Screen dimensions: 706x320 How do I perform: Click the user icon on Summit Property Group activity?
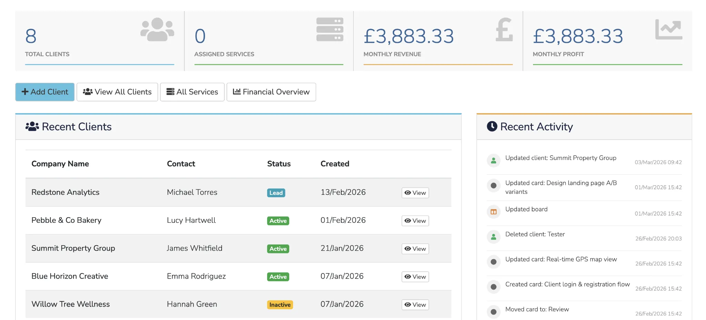[x=493, y=160]
